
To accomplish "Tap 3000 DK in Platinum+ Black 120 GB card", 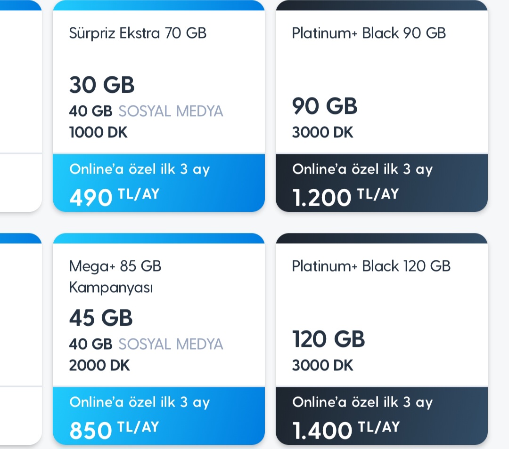I will pyautogui.click(x=322, y=365).
